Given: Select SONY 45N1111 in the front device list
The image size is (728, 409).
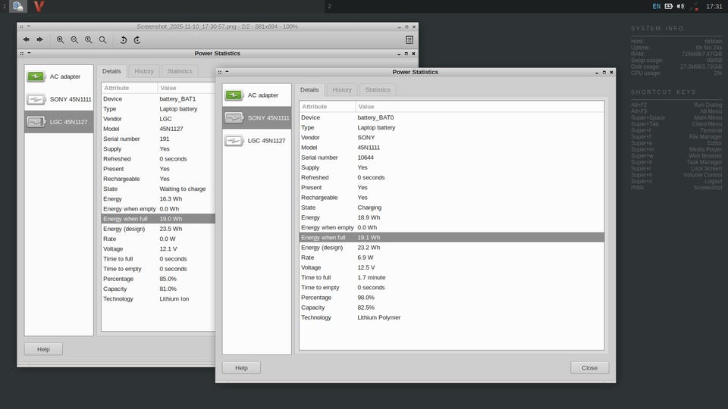Looking at the screenshot, I should click(256, 117).
